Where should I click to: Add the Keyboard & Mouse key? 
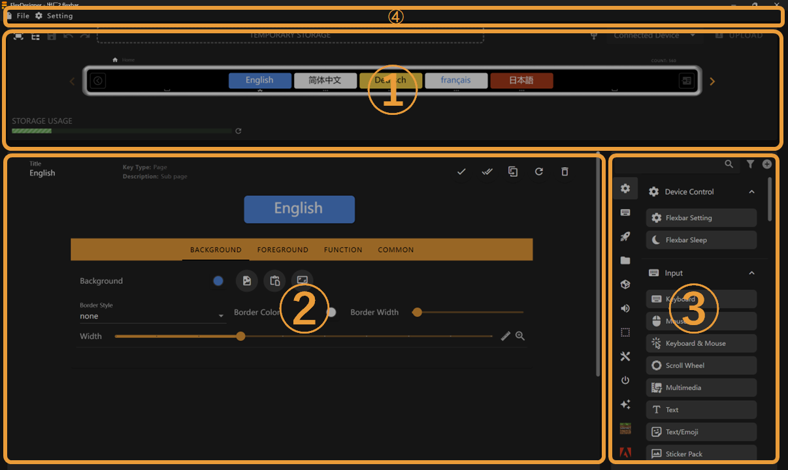coord(701,343)
